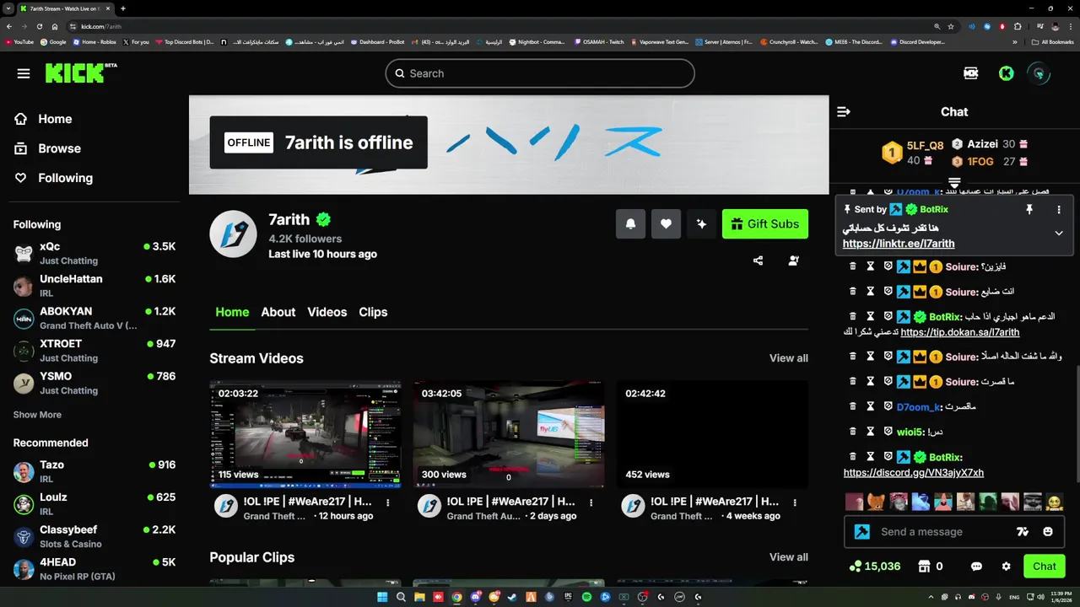The image size is (1080, 607).
Task: Click the chat identity hammer badge icon
Action: 861,532
